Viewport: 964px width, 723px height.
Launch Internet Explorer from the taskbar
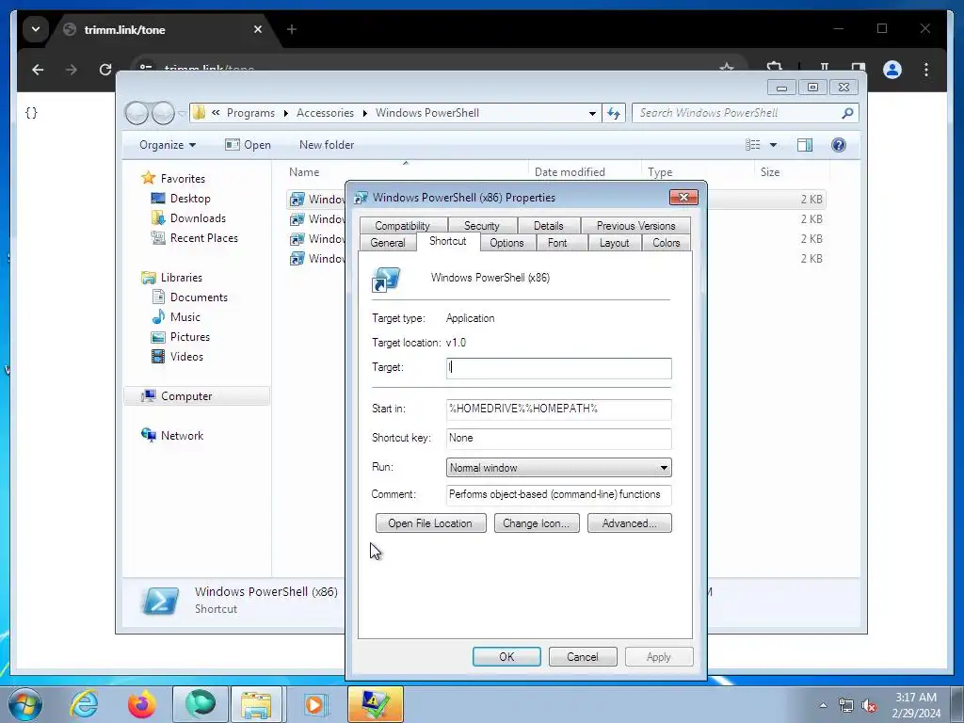[x=84, y=704]
